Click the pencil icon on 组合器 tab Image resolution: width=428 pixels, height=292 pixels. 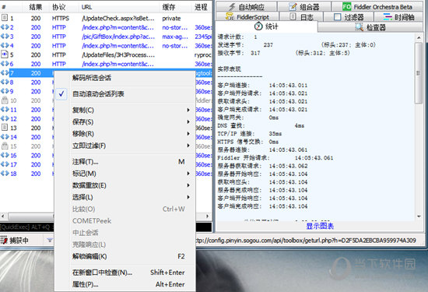tap(293, 6)
